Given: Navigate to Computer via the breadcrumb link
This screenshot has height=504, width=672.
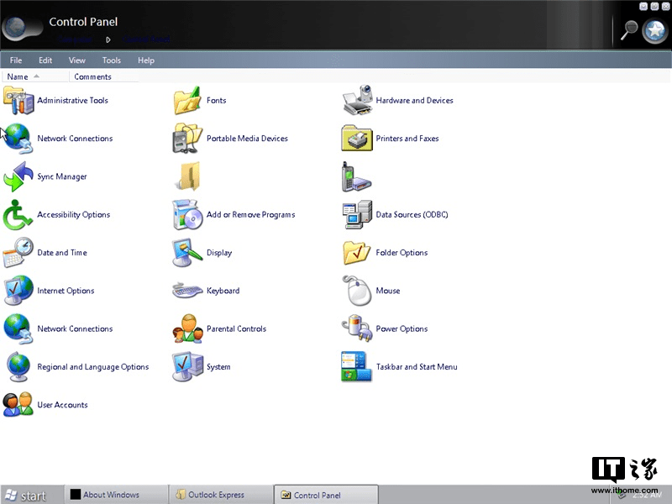Looking at the screenshot, I should 74,39.
